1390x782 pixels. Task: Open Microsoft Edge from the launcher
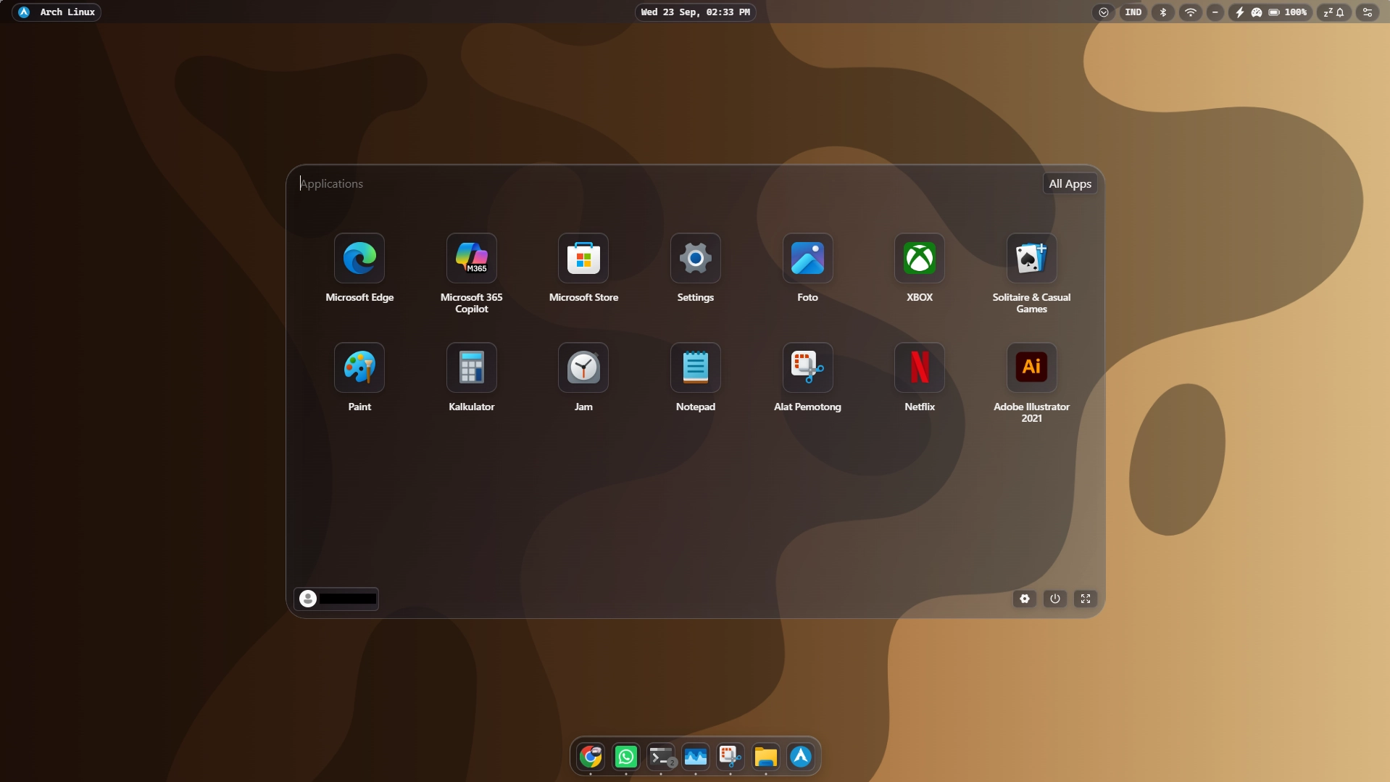[x=359, y=258]
